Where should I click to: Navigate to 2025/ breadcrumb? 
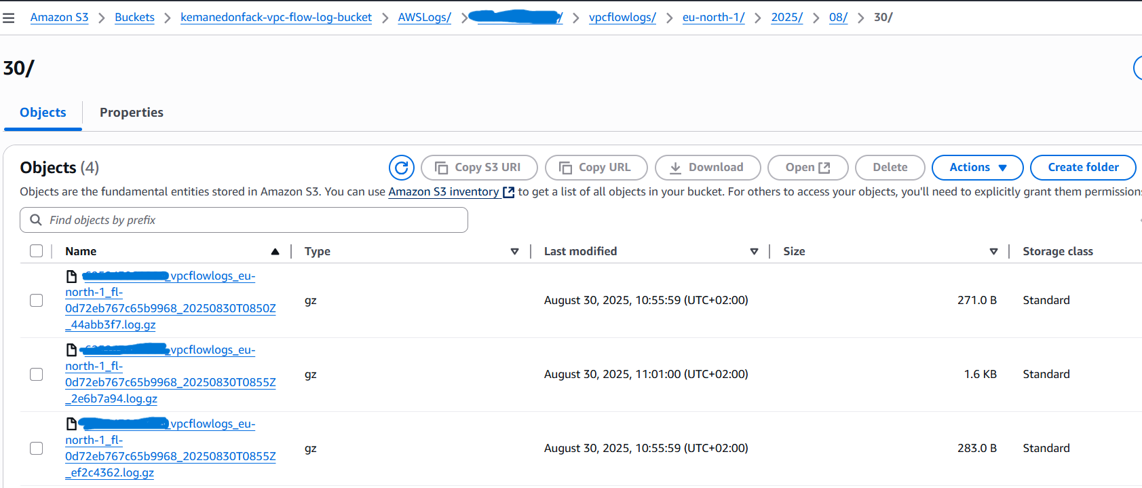tap(787, 18)
